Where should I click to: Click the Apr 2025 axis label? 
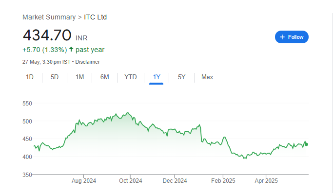point(266,181)
